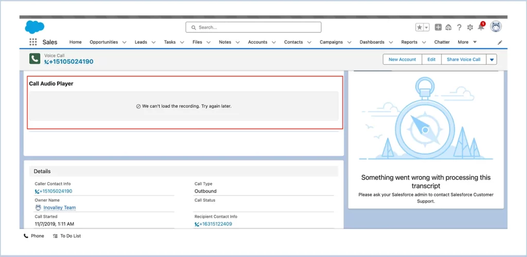Open the To Do List utility item
Screen dimensions: 527x257
coord(67,236)
